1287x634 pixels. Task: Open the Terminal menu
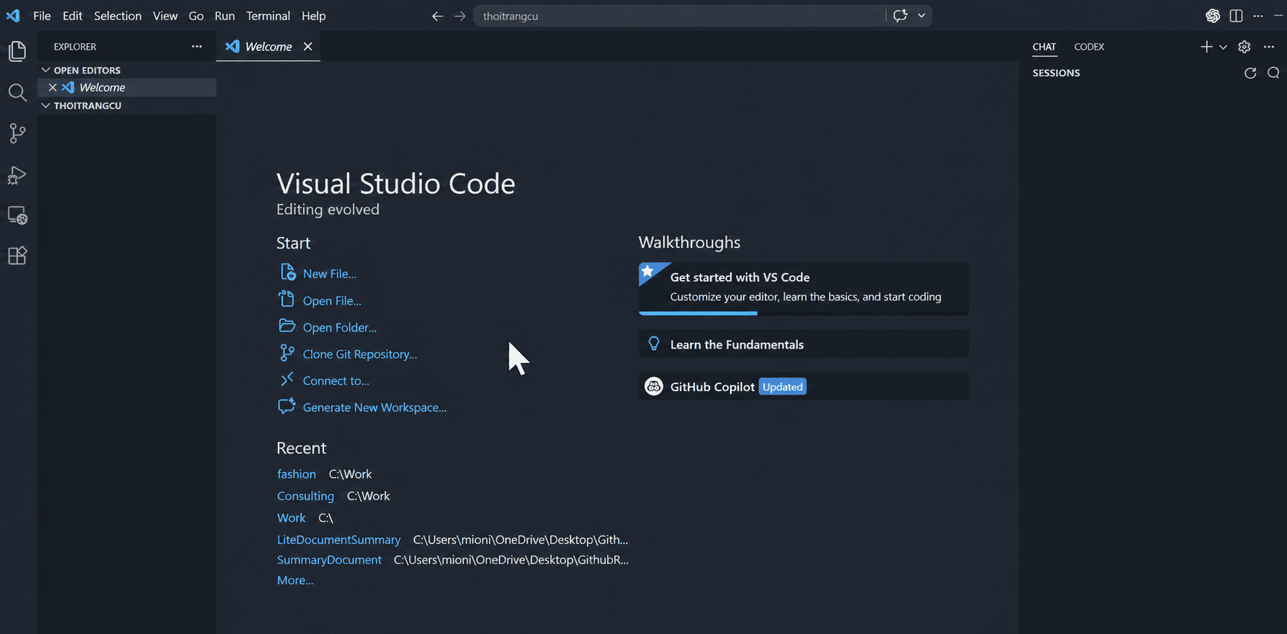point(268,16)
